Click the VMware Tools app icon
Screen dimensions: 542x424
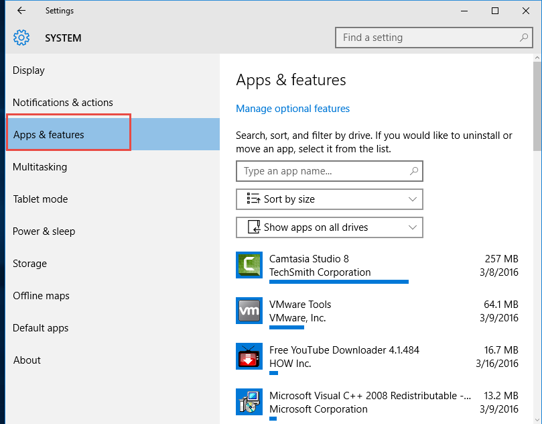(249, 311)
